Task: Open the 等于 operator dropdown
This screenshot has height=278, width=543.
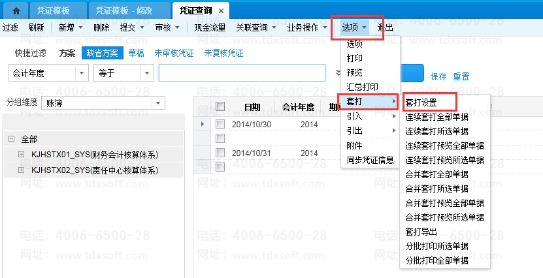Action: point(147,73)
